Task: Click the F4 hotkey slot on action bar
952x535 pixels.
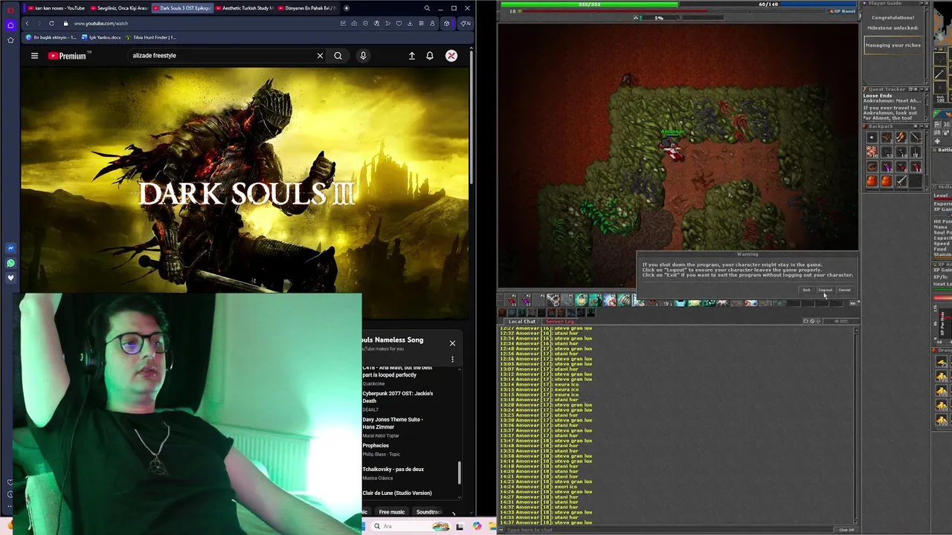Action: click(553, 300)
